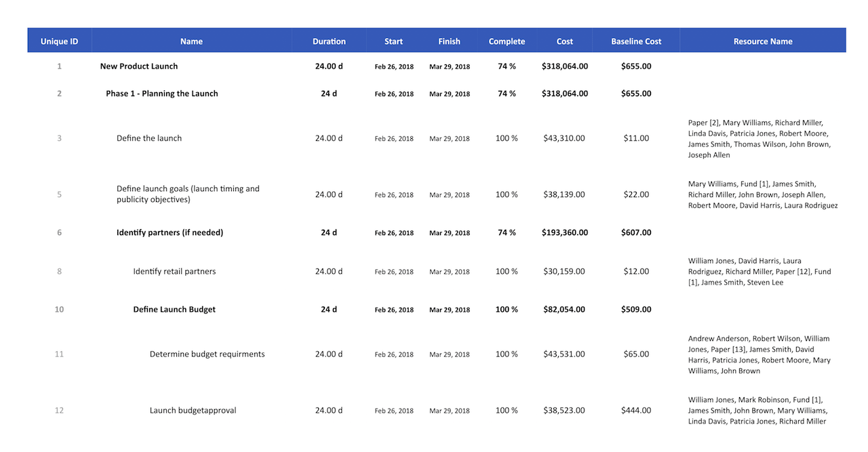868x452 pixels.
Task: Click the $193,360.00 cost cell
Action: pyautogui.click(x=564, y=232)
